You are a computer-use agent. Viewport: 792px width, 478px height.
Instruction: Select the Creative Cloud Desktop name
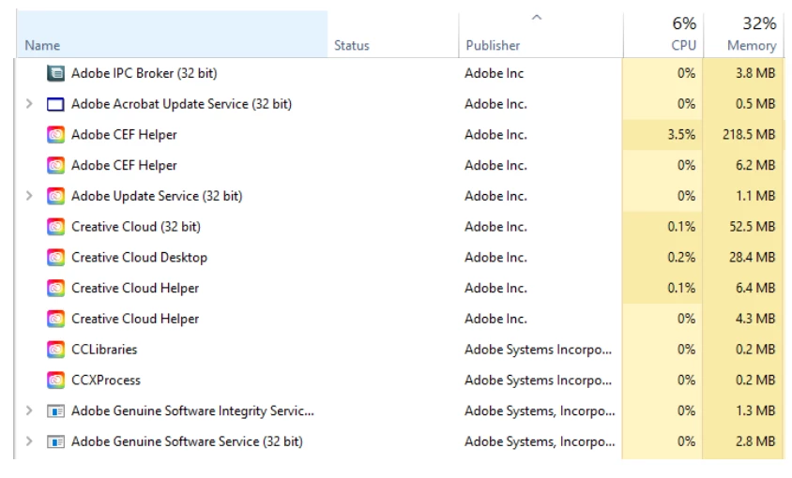click(x=140, y=258)
